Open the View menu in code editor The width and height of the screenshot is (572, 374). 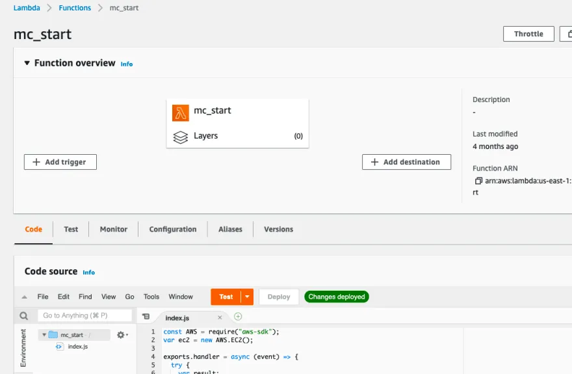pyautogui.click(x=109, y=297)
